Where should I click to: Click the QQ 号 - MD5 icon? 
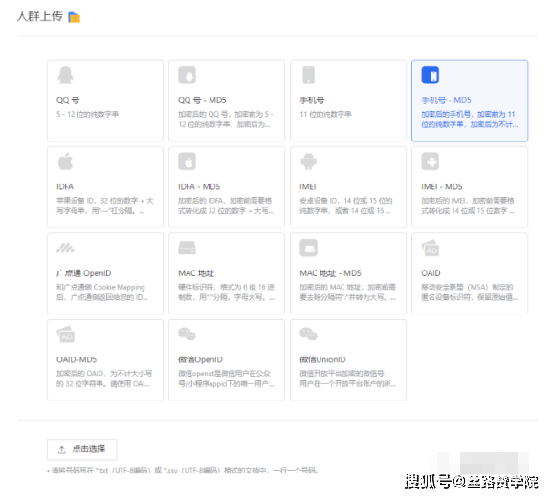point(187,75)
